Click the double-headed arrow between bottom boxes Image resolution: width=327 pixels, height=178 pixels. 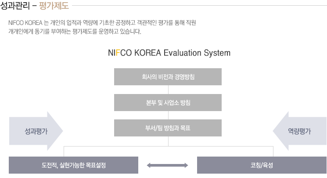pyautogui.click(x=167, y=165)
